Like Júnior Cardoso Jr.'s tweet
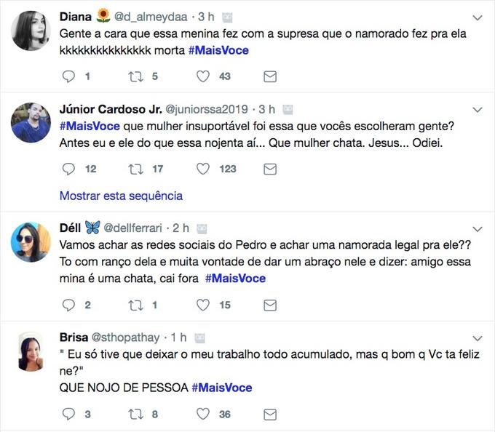 203,169
